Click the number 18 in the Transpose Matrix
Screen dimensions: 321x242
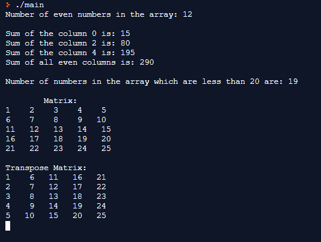point(77,196)
